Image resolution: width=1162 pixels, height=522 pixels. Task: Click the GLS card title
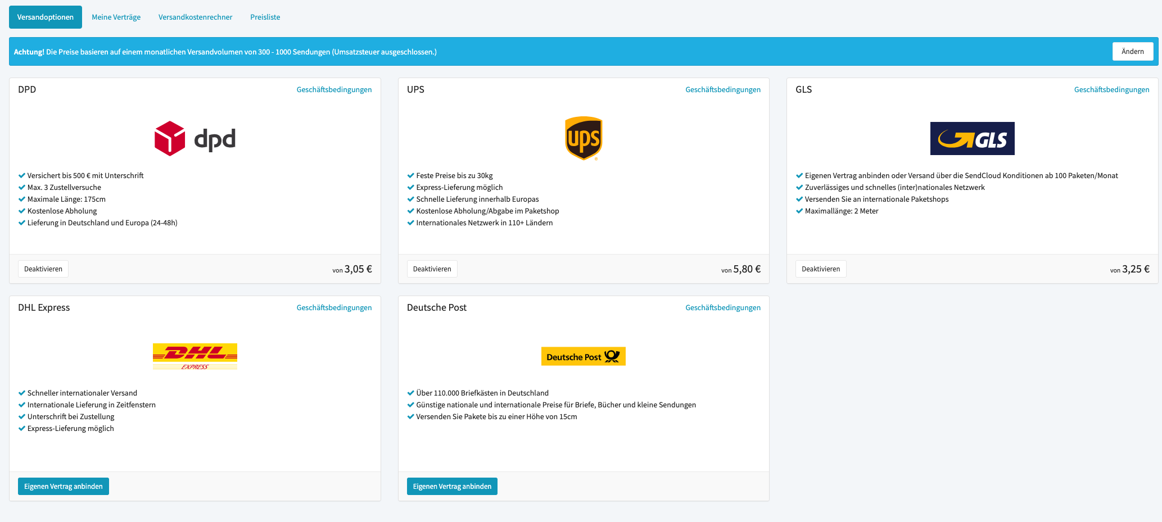coord(803,90)
